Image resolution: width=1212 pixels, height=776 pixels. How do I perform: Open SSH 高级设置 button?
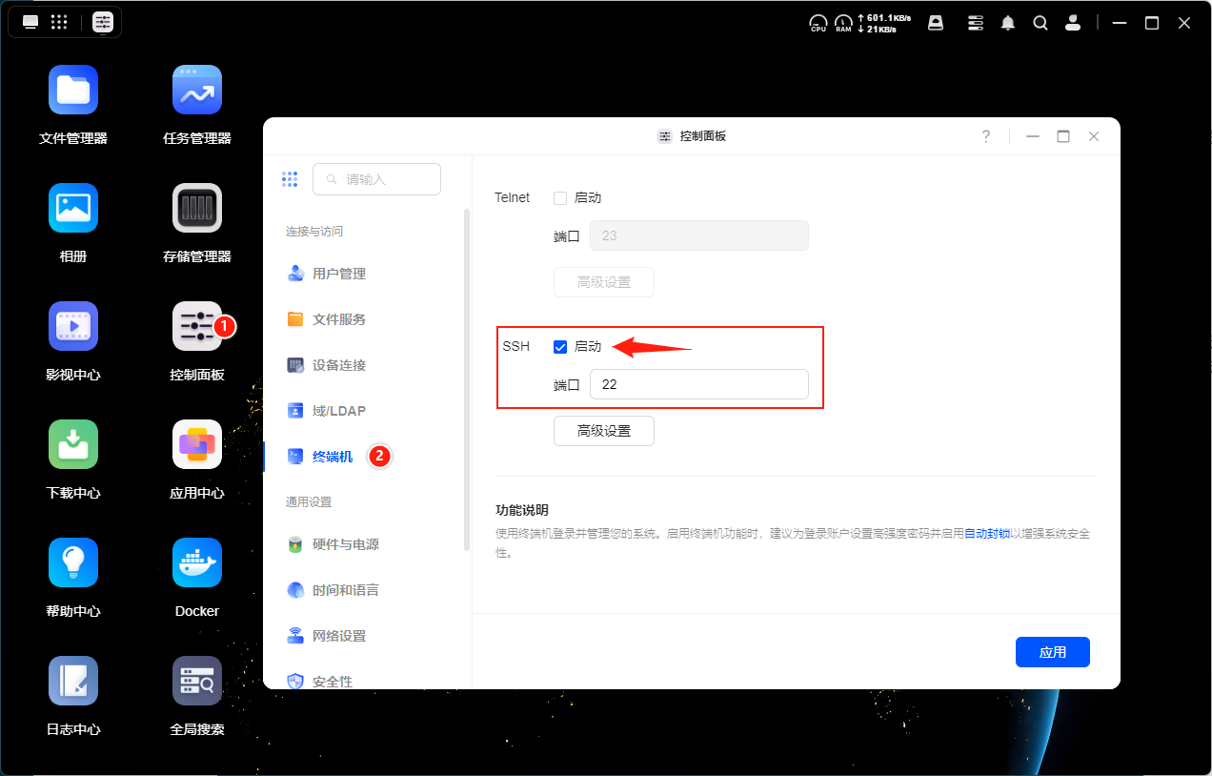(x=604, y=431)
